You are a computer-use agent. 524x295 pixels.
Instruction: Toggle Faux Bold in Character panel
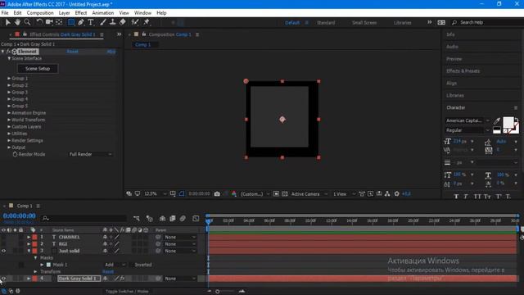click(x=456, y=197)
